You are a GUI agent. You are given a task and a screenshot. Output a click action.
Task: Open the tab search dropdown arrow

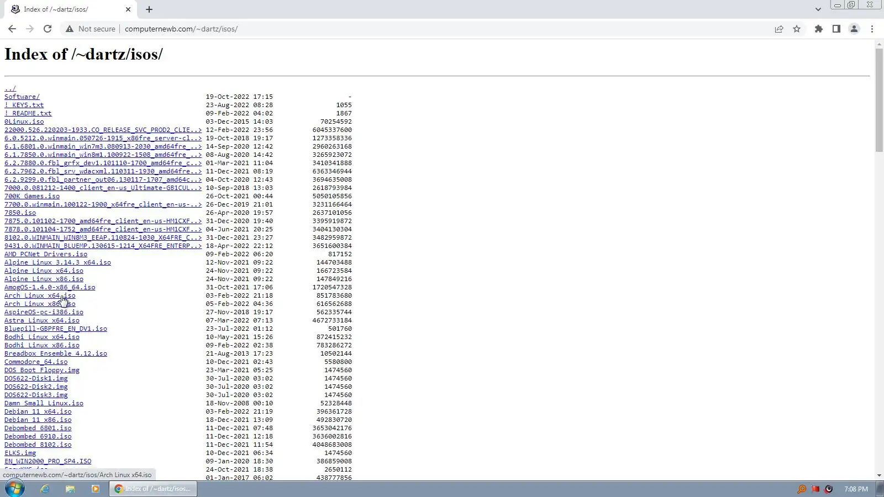point(818,9)
